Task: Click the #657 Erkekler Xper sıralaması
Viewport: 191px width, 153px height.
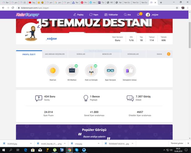Action: pos(140,113)
